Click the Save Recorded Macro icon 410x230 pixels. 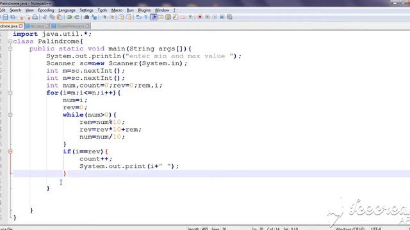coord(229,17)
